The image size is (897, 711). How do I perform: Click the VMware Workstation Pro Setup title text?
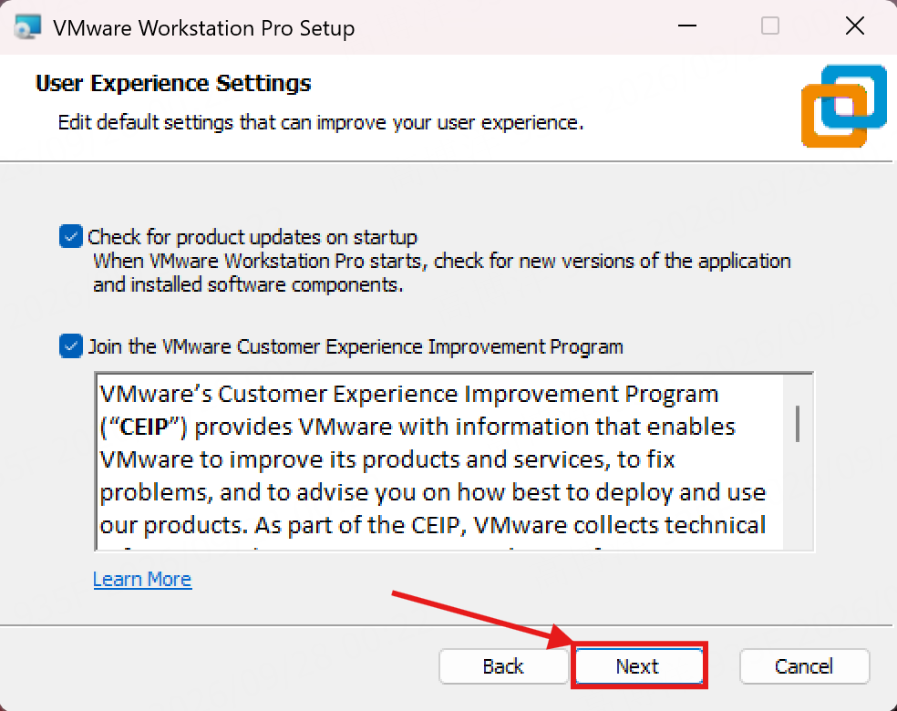(x=203, y=28)
